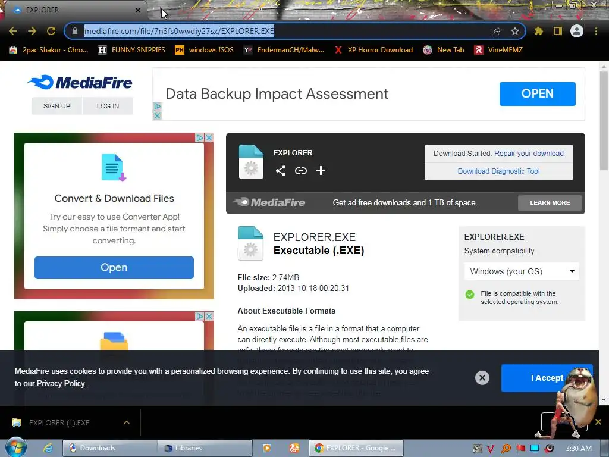Click the share icon under EXPLORER
The image size is (609, 457).
click(x=281, y=171)
